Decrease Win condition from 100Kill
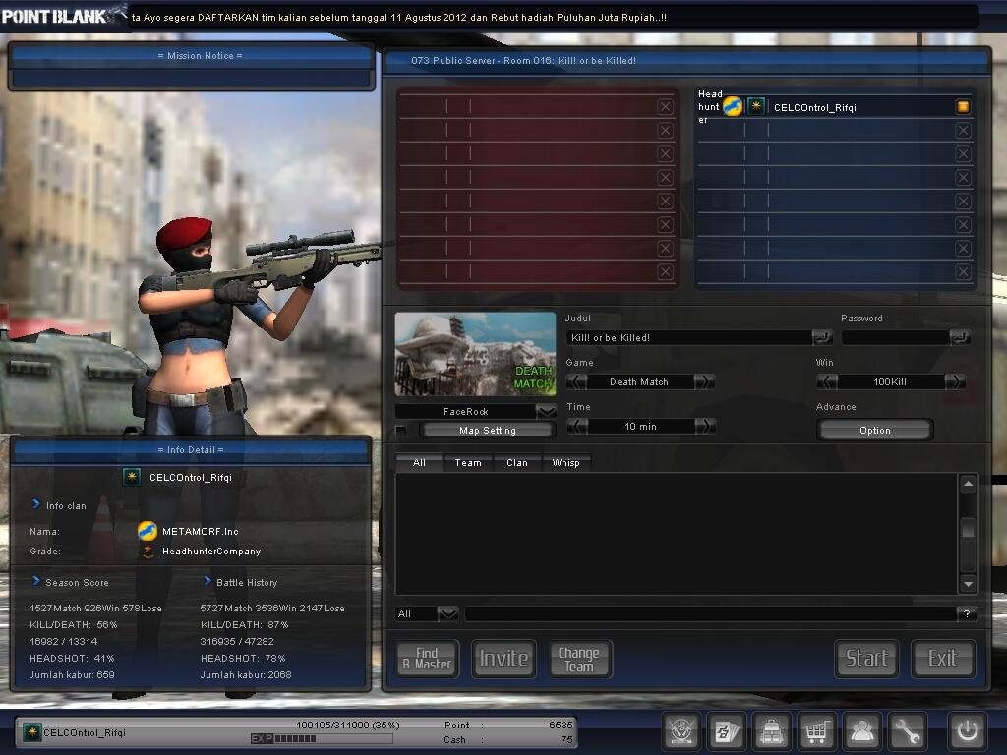The width and height of the screenshot is (1007, 755). [x=826, y=381]
